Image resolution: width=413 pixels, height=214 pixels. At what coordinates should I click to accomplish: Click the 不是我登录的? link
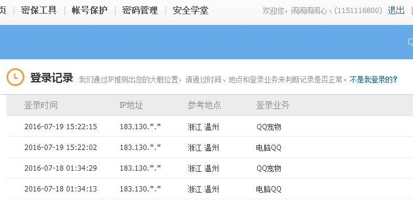click(x=373, y=79)
